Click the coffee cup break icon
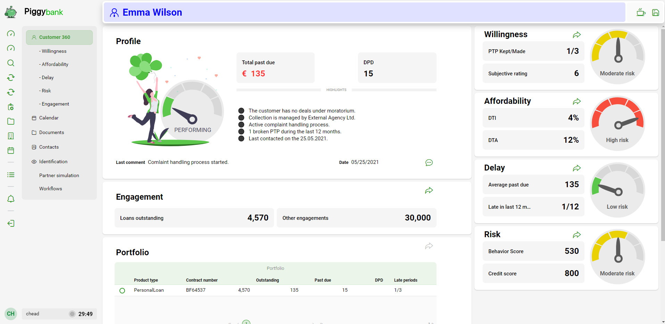This screenshot has height=324, width=665. (x=641, y=12)
